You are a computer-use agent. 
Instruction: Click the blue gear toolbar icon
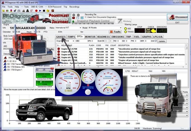point(15,11)
